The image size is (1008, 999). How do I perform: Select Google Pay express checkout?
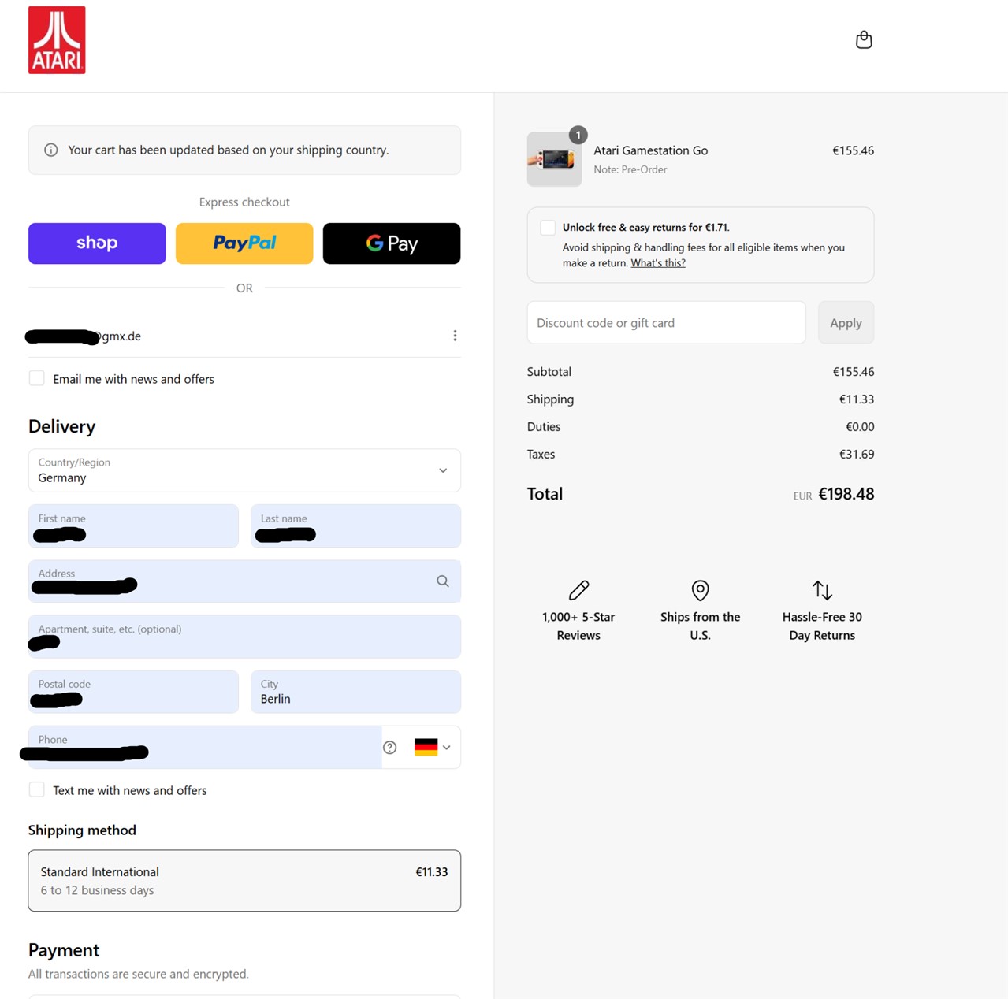tap(391, 243)
